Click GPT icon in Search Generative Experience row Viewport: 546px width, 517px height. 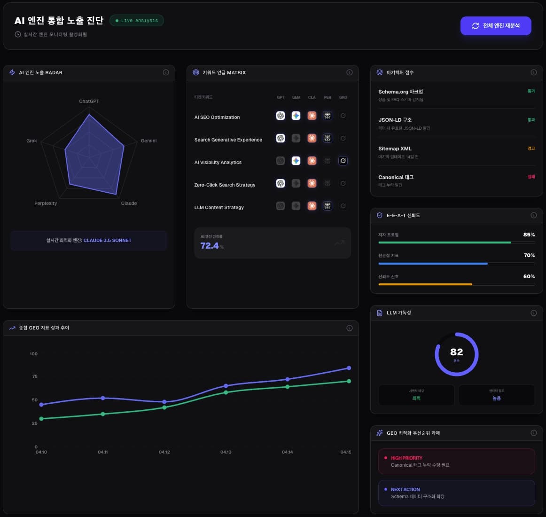(x=281, y=138)
